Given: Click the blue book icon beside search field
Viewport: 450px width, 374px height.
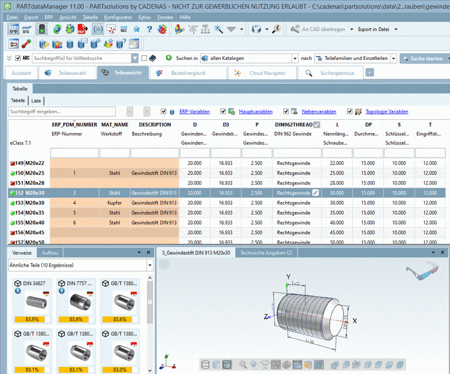Looking at the screenshot, I should pyautogui.click(x=152, y=58).
